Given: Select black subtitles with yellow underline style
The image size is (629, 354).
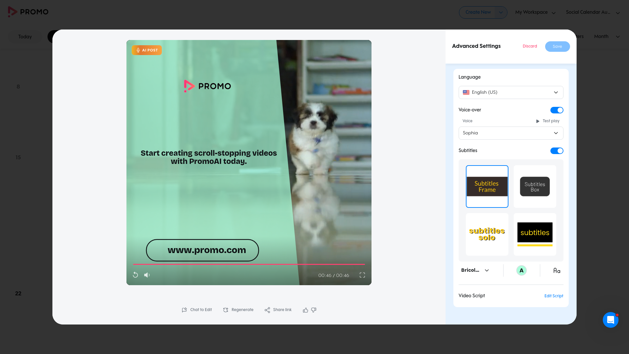Looking at the screenshot, I should click(x=535, y=234).
